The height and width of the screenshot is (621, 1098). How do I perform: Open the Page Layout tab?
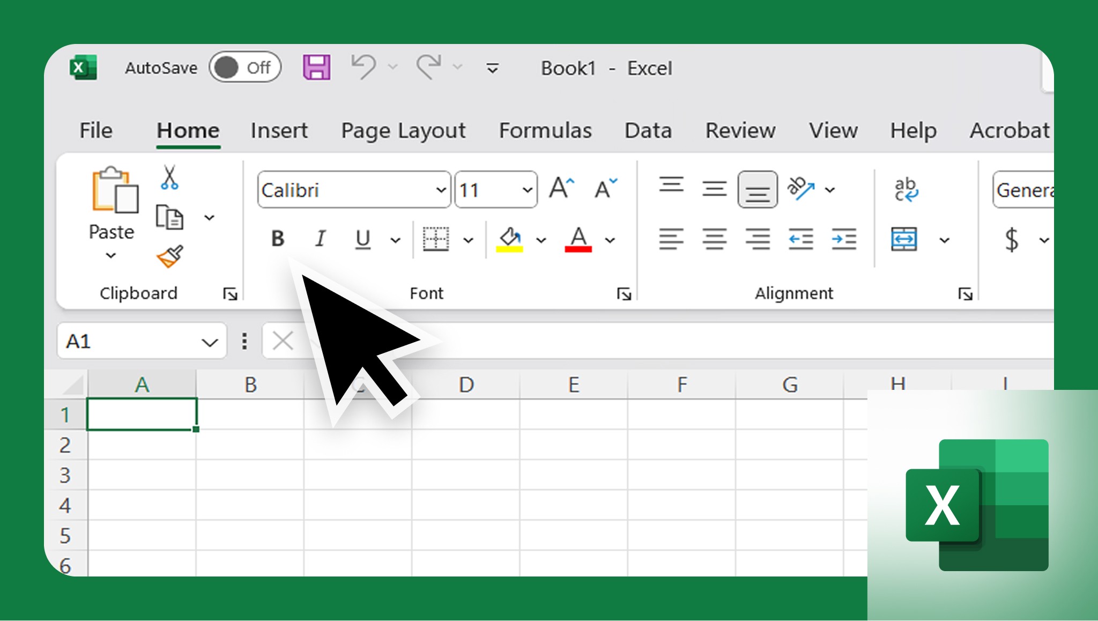[x=403, y=130]
